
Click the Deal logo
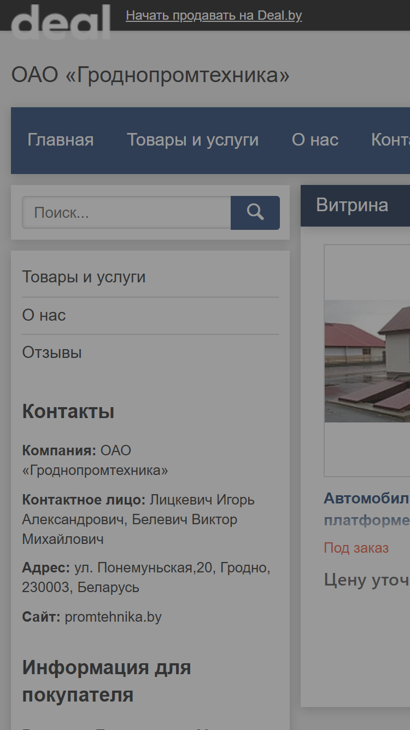click(61, 22)
